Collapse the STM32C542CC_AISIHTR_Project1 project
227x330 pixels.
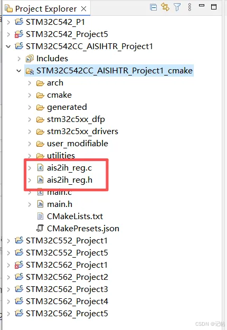click(x=8, y=46)
